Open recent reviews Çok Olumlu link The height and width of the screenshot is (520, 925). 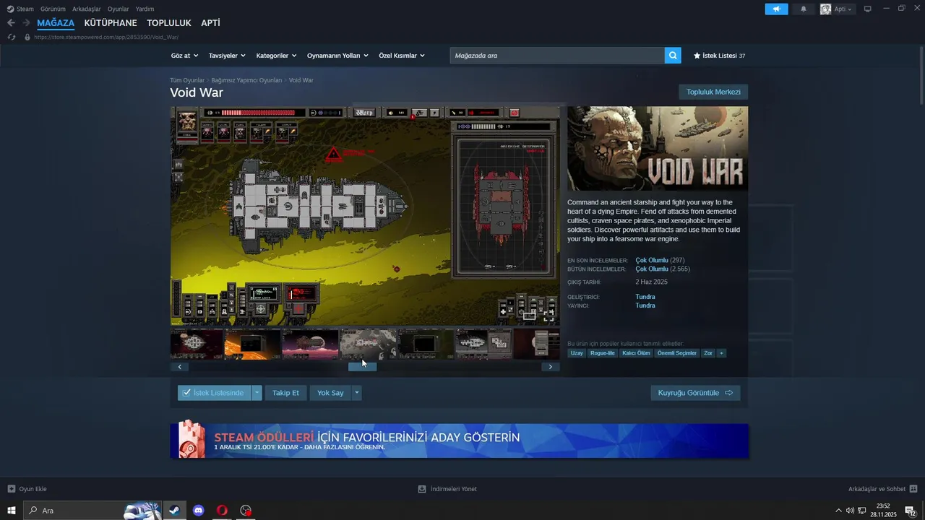click(651, 260)
